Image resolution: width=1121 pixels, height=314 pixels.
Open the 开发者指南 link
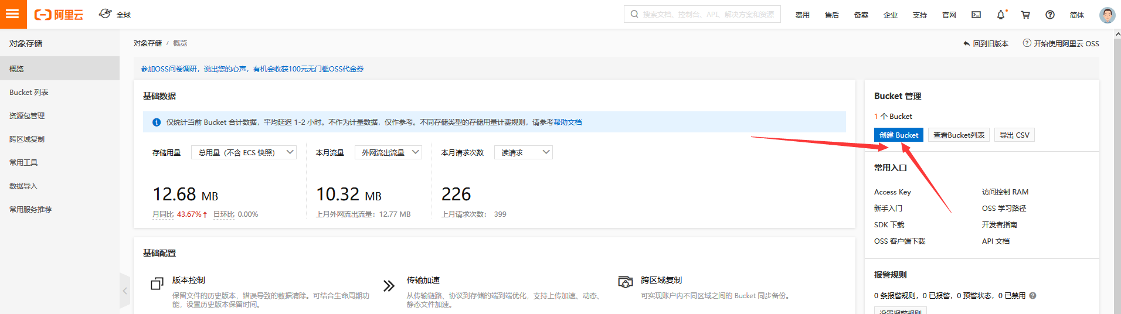point(1000,225)
